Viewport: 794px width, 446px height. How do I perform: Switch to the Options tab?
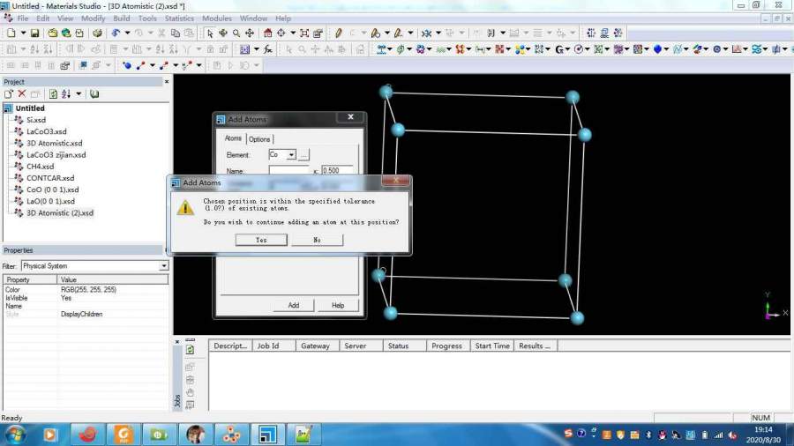[259, 139]
